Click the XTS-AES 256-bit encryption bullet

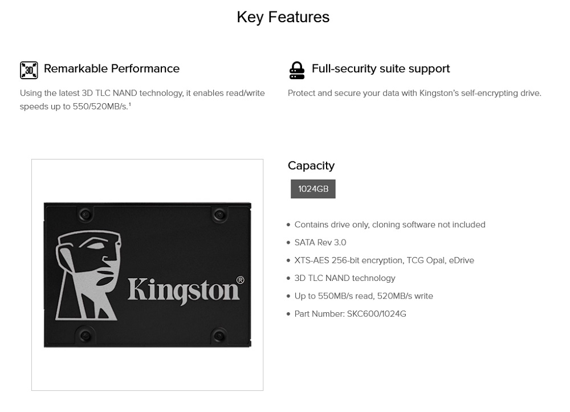[384, 260]
